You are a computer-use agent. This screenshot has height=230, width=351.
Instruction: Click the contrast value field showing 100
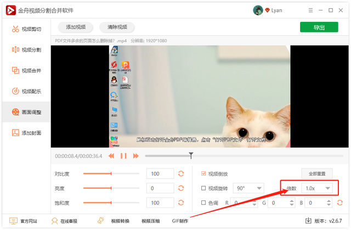(x=160, y=173)
